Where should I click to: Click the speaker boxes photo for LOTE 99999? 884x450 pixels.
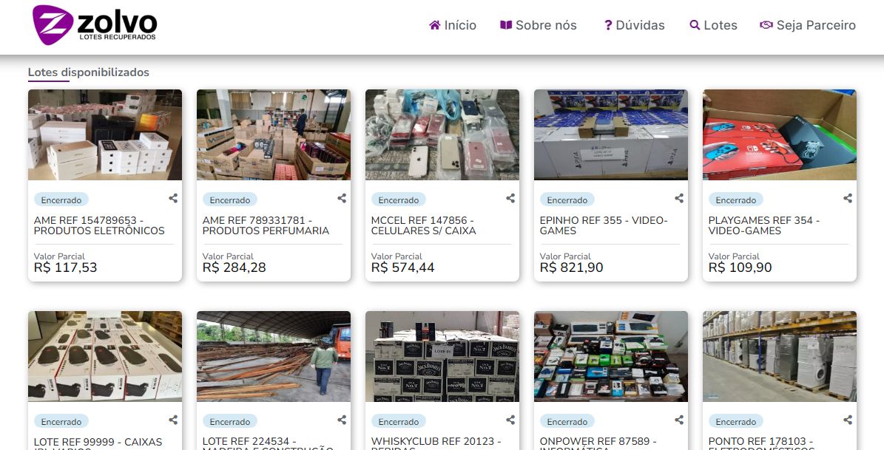point(105,356)
